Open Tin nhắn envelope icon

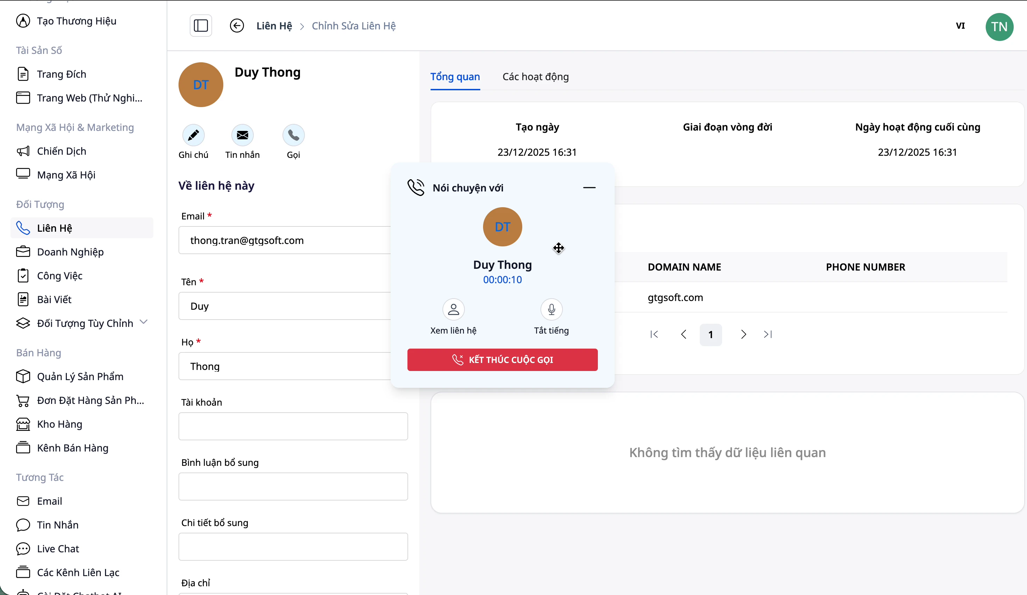coord(242,135)
